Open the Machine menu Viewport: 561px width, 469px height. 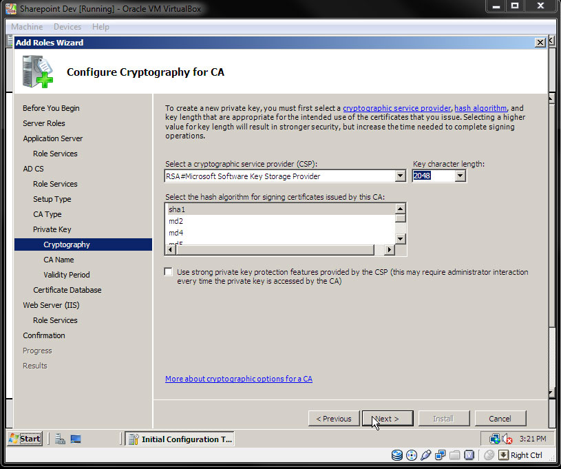(27, 27)
